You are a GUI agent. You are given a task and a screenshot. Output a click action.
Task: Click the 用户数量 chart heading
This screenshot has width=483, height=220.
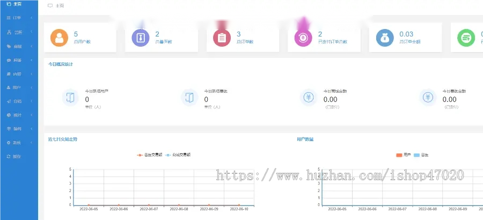click(305, 140)
